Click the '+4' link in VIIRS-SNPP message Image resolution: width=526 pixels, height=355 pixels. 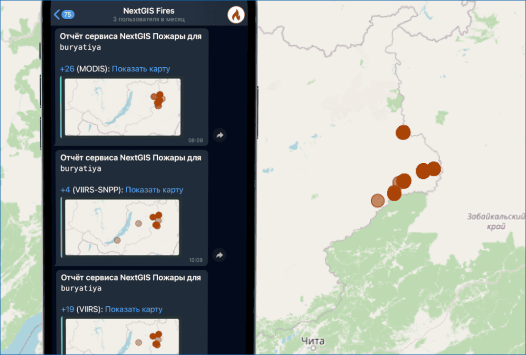coord(65,190)
